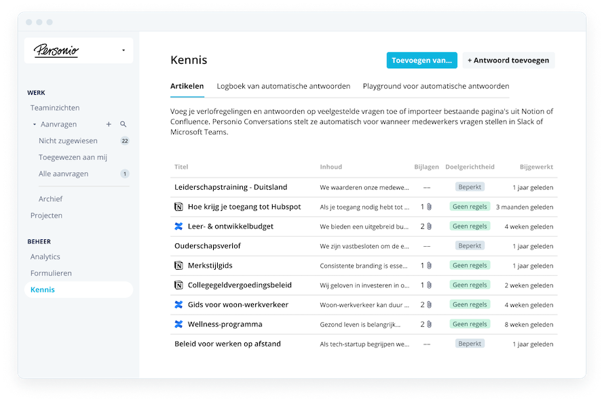The width and height of the screenshot is (604, 402).
Task: Sort by the Titel column header
Action: pyautogui.click(x=181, y=167)
